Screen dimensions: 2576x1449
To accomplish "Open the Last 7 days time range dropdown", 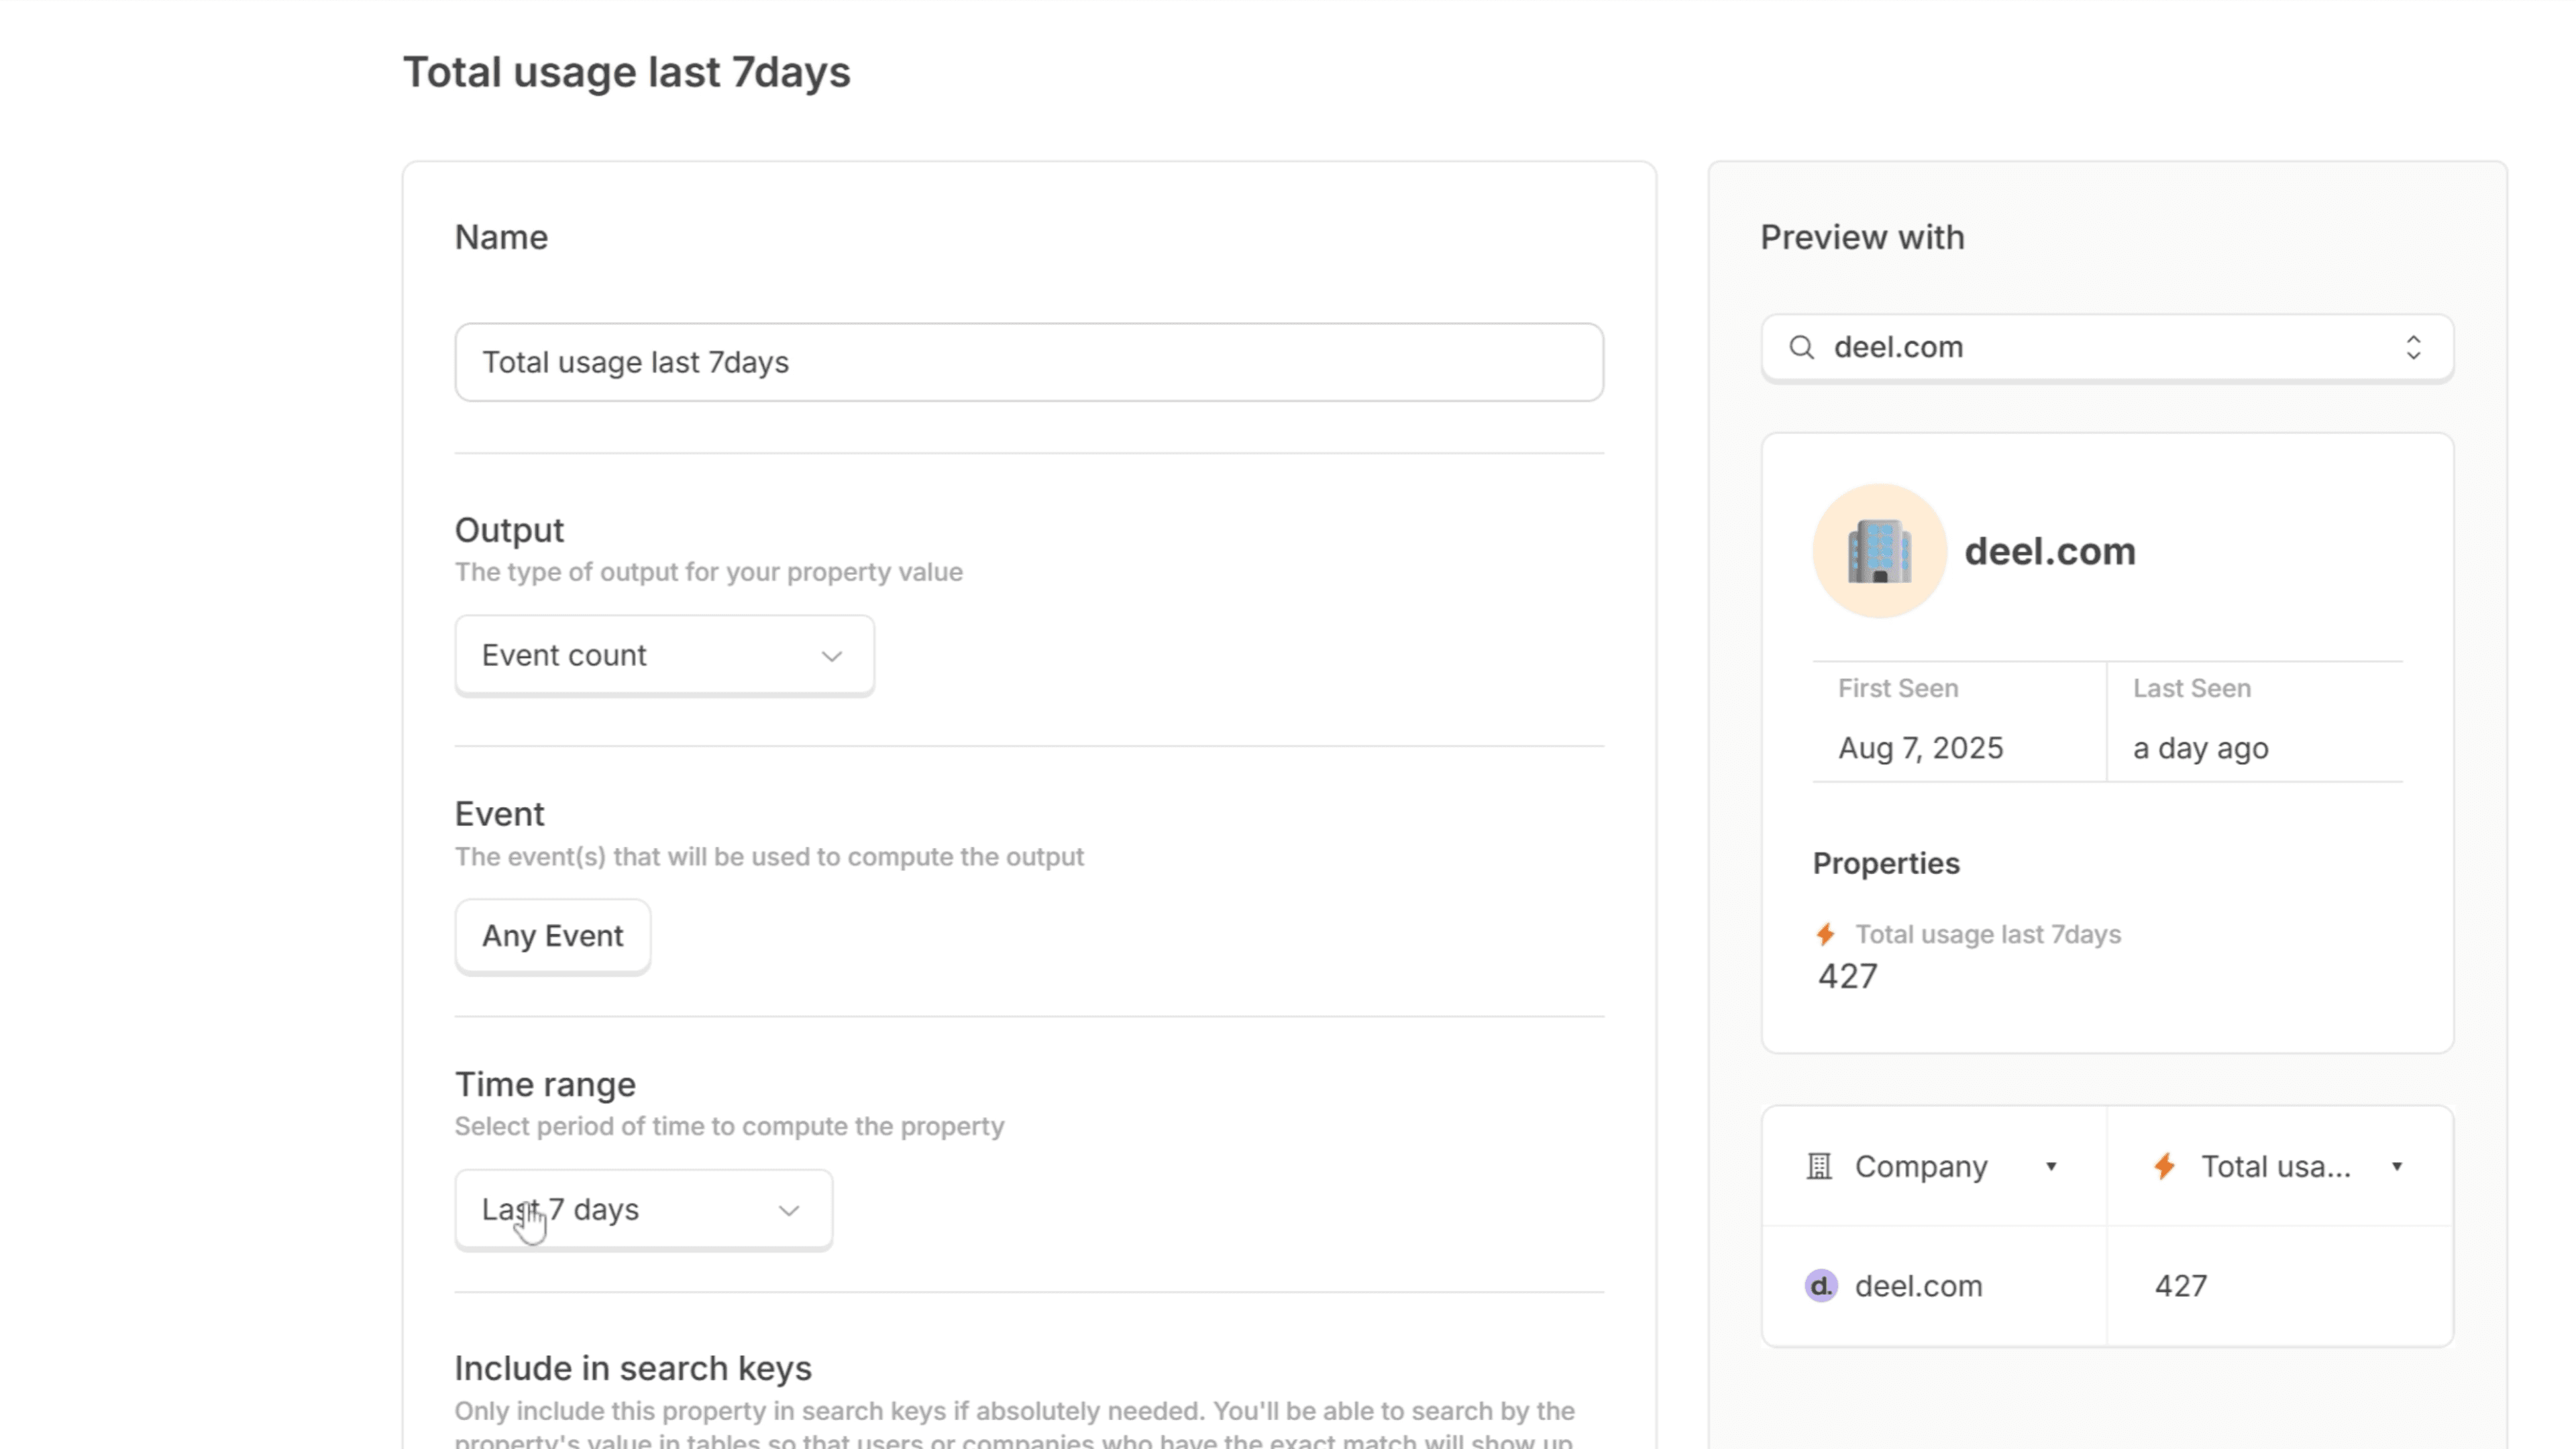I will point(643,1209).
